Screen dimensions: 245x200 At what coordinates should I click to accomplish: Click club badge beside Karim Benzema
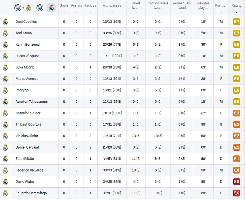click(5, 45)
